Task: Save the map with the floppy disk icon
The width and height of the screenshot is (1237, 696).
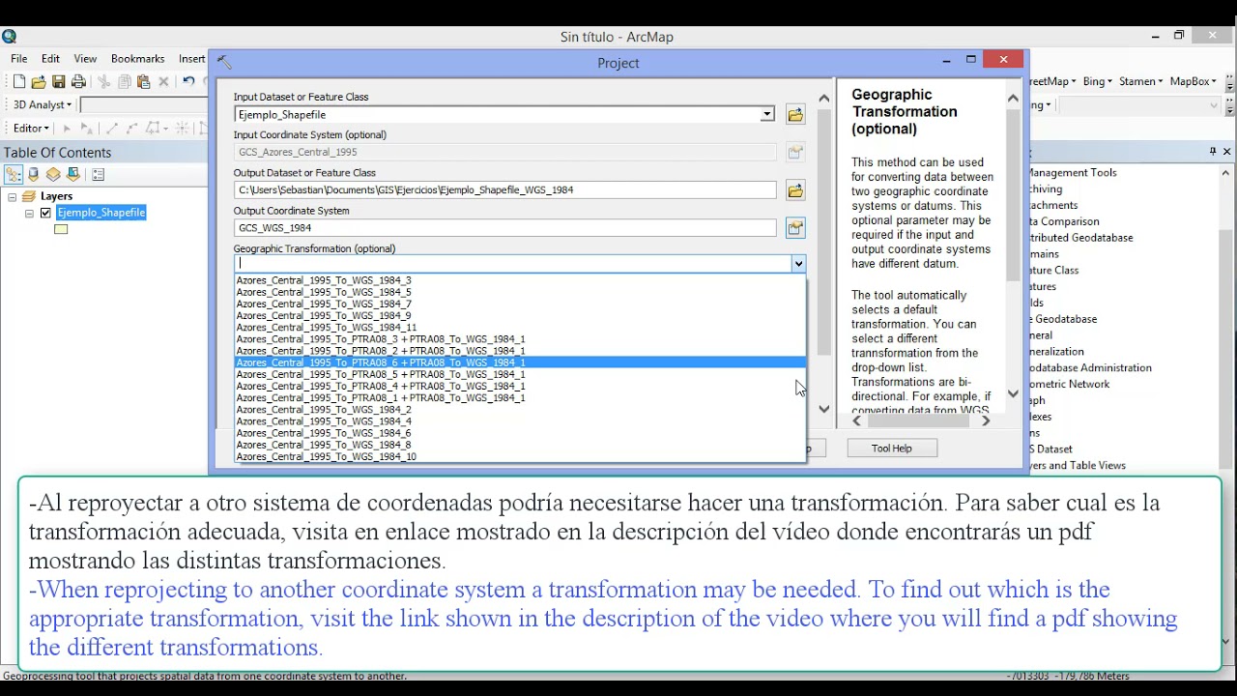Action: 58,82
